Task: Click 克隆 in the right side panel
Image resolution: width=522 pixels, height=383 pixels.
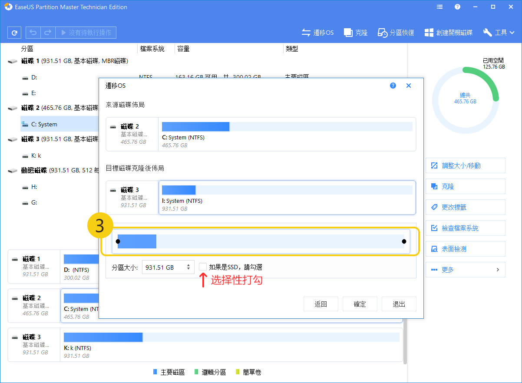Action: click(466, 186)
